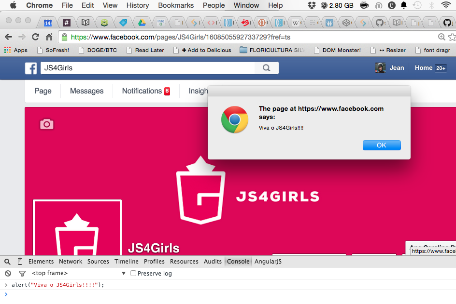456x304 pixels.
Task: Switch to the Slack hash tab
Action: pyautogui.click(x=67, y=22)
